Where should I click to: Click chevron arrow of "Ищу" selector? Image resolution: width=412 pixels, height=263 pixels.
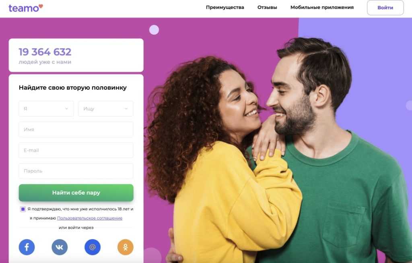pyautogui.click(x=126, y=109)
